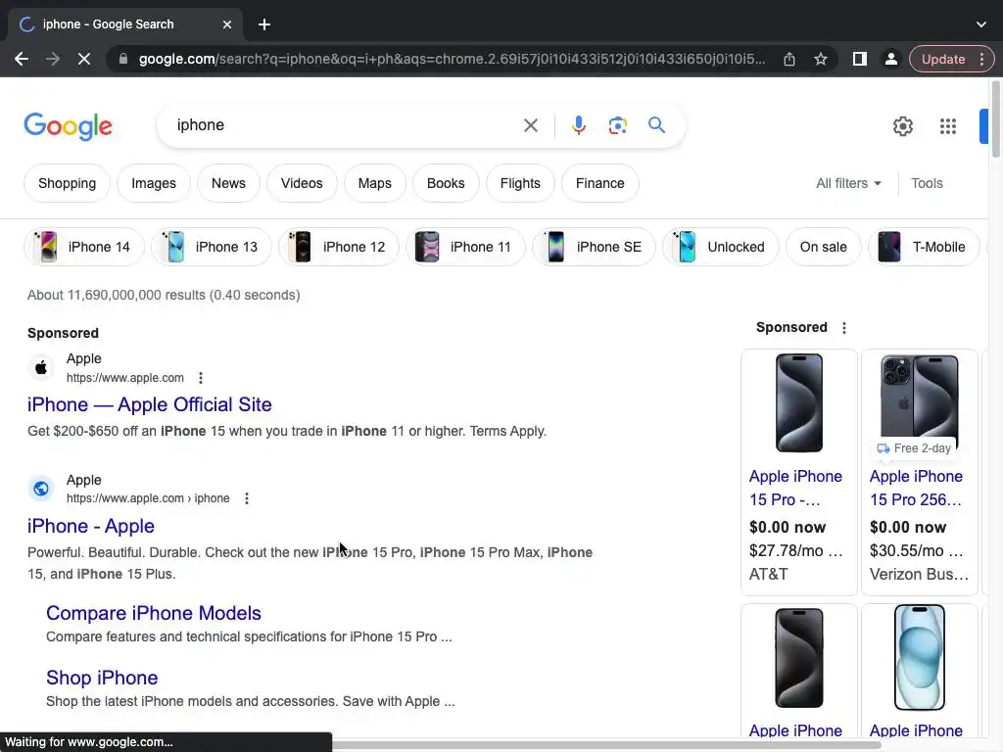This screenshot has width=1003, height=752.
Task: Open the Tools options
Action: 927,183
